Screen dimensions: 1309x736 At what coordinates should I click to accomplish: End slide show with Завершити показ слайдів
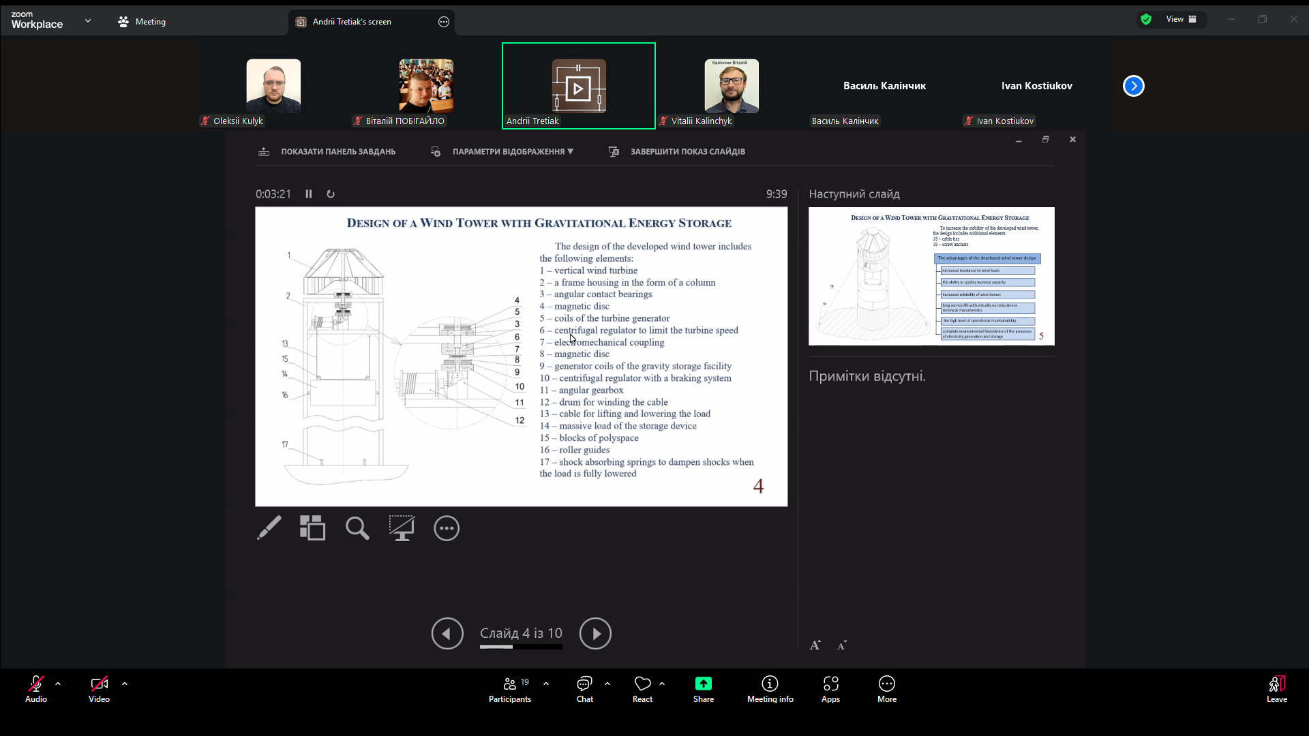pyautogui.click(x=688, y=151)
